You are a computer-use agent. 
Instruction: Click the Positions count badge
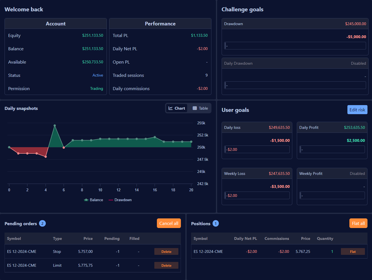click(216, 223)
